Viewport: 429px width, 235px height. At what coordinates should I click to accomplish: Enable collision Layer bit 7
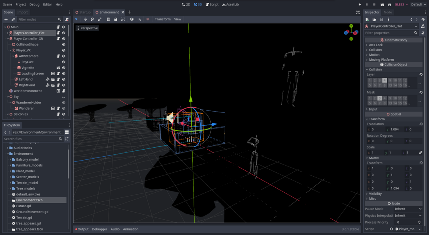click(x=380, y=85)
